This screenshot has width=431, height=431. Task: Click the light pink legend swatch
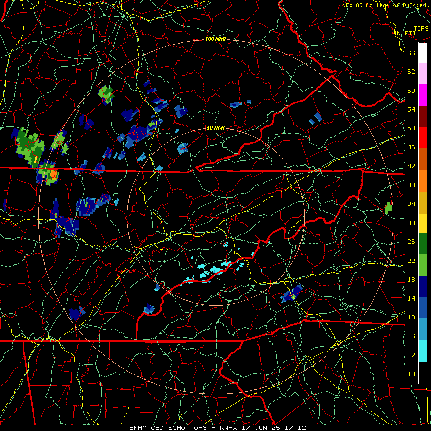pos(423,74)
